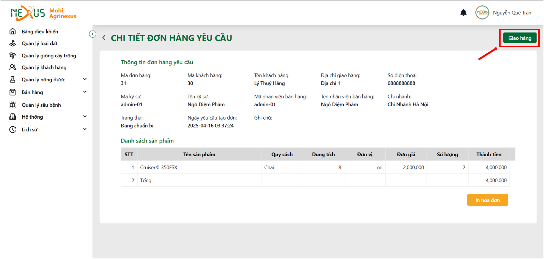Viewport: 544px width, 259px height.
Task: Click the Quản lý sâu bệnh bug icon
Action: click(x=12, y=105)
